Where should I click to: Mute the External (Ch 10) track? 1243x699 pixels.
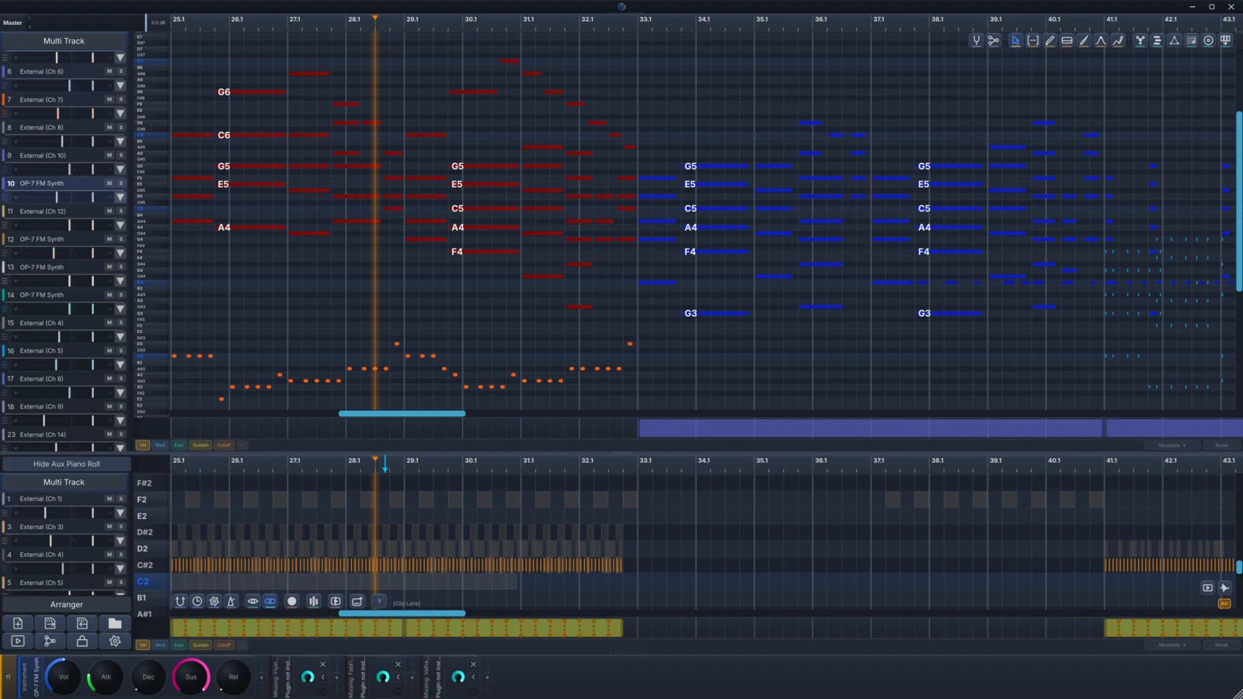109,155
